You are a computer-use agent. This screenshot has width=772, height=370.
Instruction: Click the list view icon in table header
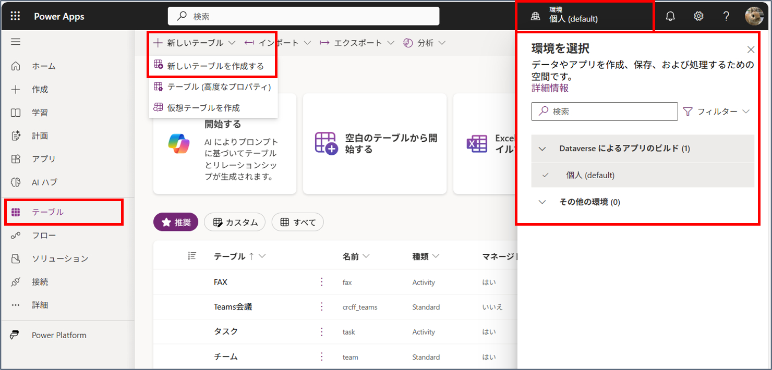(192, 255)
